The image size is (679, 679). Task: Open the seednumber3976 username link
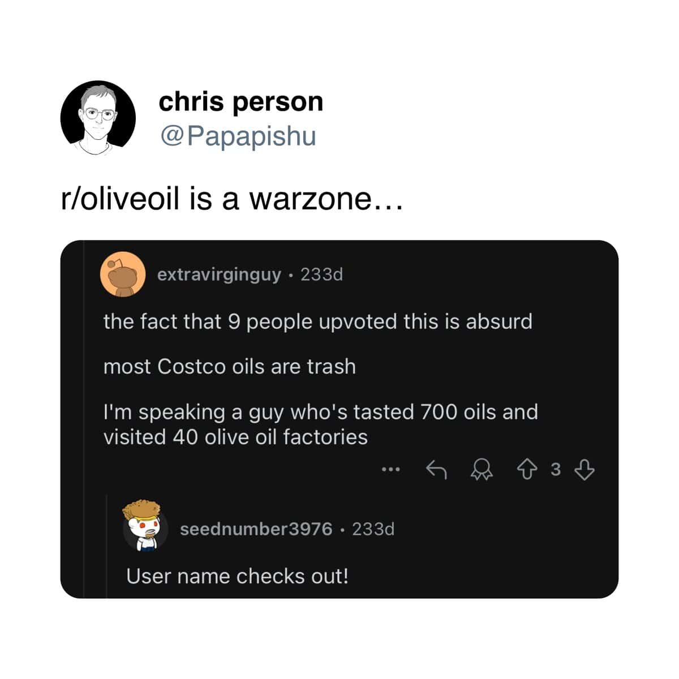point(256,529)
